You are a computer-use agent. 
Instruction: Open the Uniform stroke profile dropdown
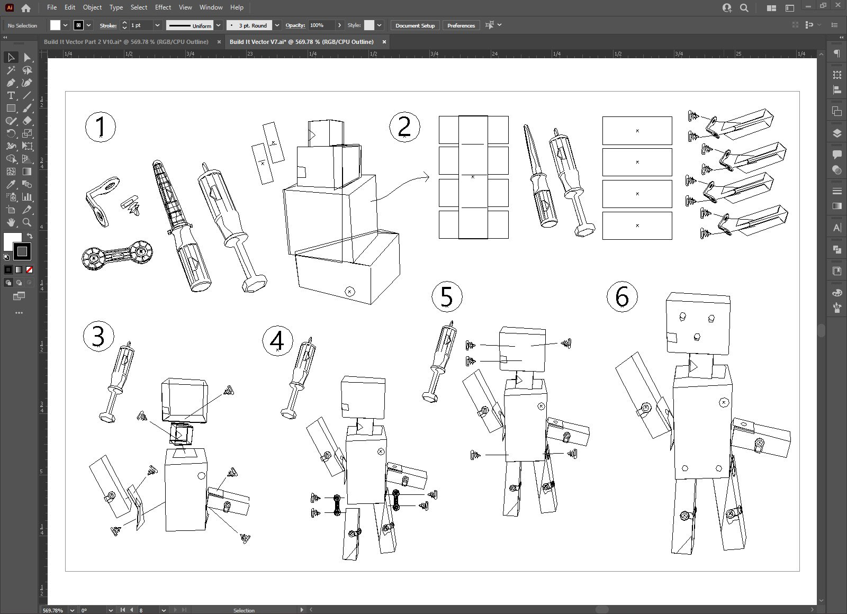(x=218, y=25)
